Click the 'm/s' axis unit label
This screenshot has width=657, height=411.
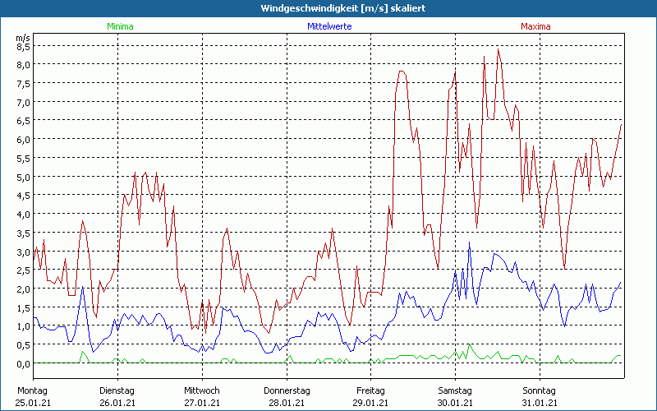(x=23, y=38)
